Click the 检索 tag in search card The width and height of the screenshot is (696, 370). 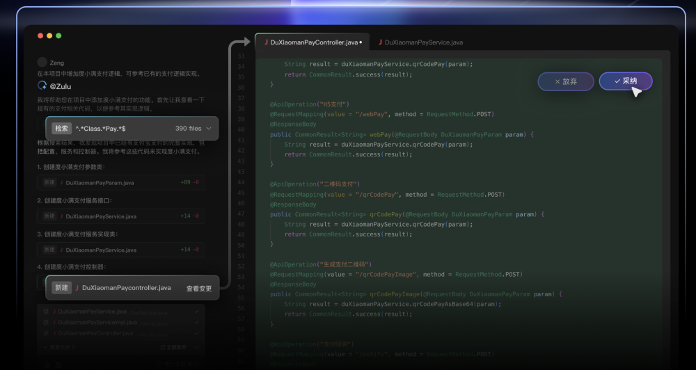62,129
